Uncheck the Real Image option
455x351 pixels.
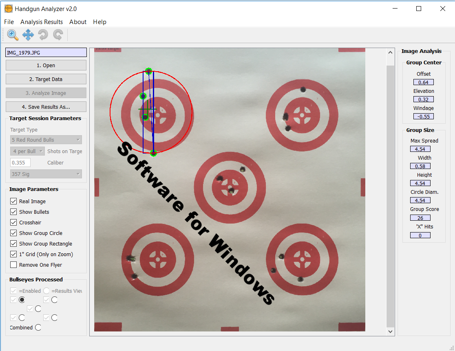[14, 201]
